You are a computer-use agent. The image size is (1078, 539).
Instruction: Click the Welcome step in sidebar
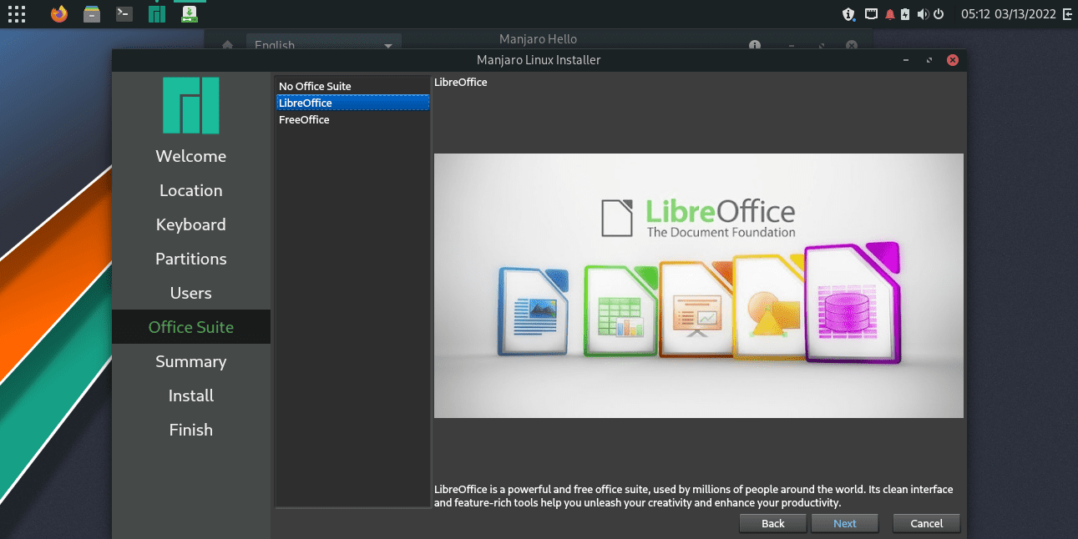coord(191,156)
